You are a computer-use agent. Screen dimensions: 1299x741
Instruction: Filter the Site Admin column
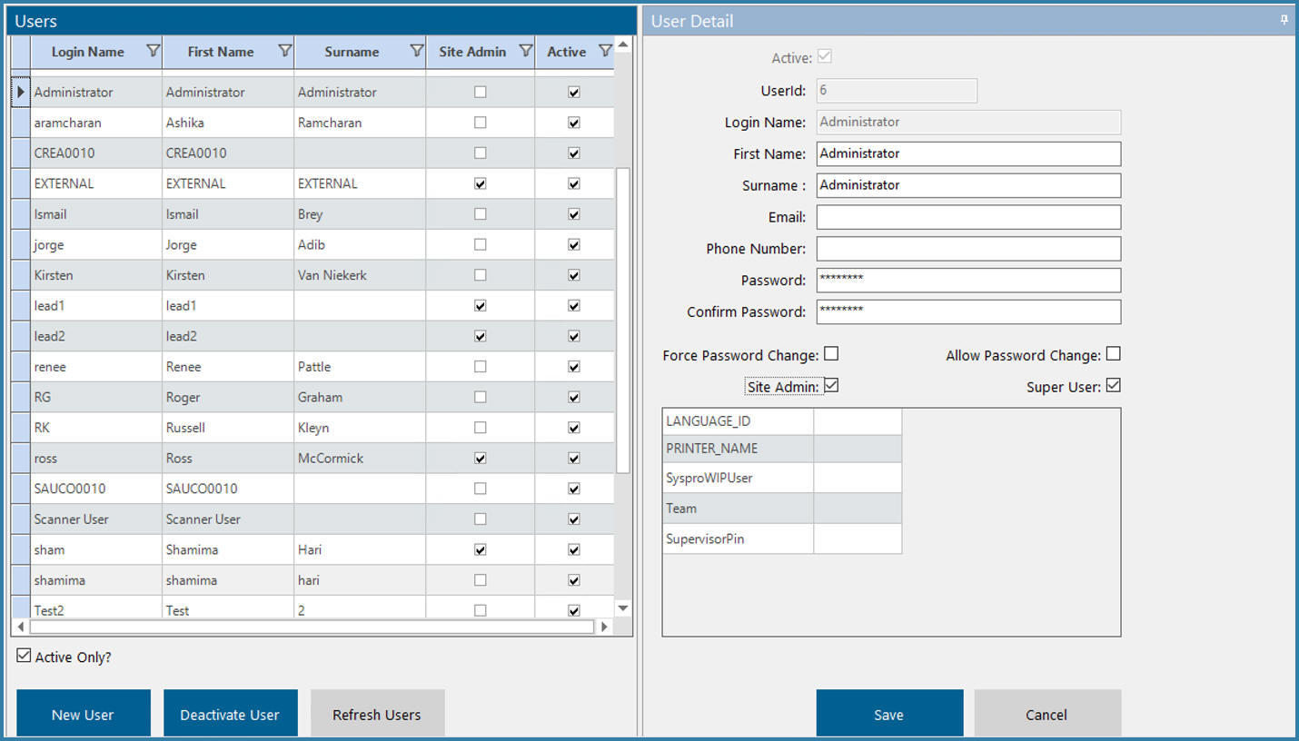527,51
